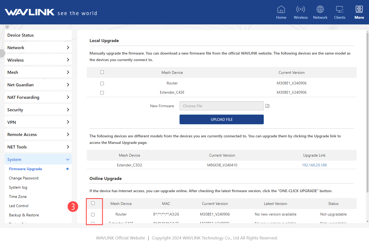Click the Choose File firmware input field

(x=221, y=106)
